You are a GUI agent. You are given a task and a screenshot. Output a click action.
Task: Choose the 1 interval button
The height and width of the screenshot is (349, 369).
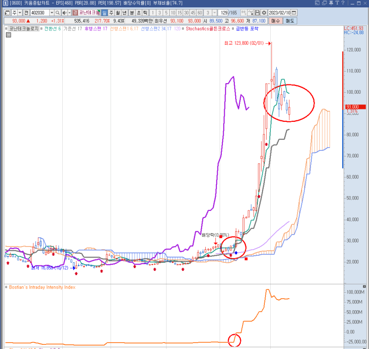tap(153, 13)
